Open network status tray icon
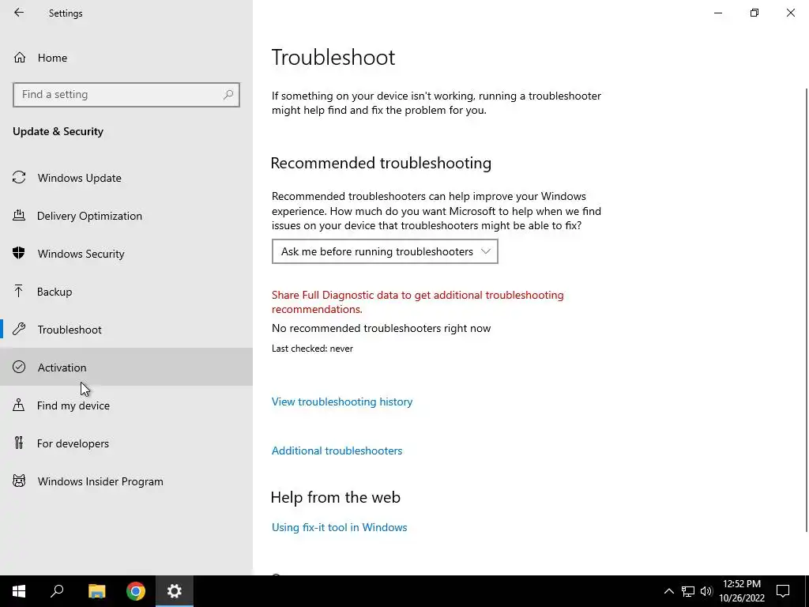The height and width of the screenshot is (607, 809). pos(688,591)
